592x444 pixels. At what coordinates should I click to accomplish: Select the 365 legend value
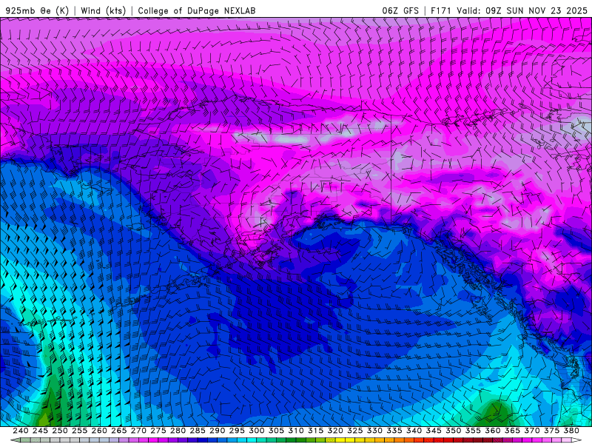tap(512, 431)
